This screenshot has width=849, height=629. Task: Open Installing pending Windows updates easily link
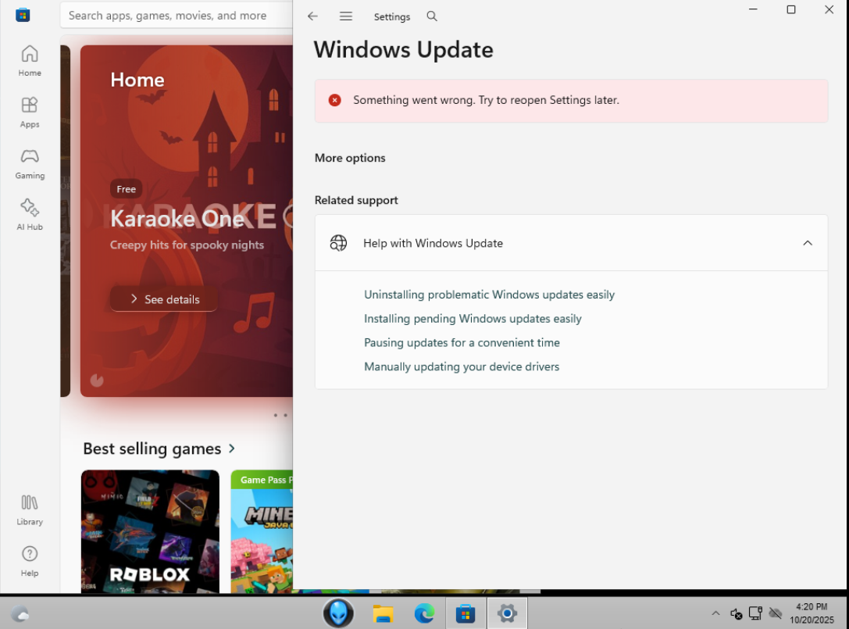point(473,319)
